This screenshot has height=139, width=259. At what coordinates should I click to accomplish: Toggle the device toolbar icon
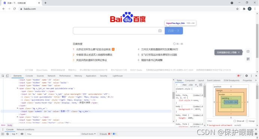click(x=7, y=76)
